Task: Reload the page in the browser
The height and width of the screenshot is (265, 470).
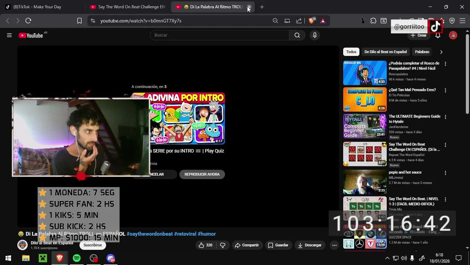Action: coord(28,21)
